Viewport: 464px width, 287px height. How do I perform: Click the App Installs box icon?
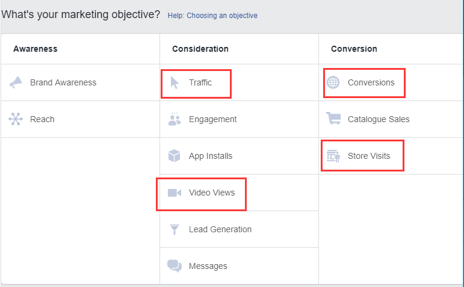(x=175, y=156)
